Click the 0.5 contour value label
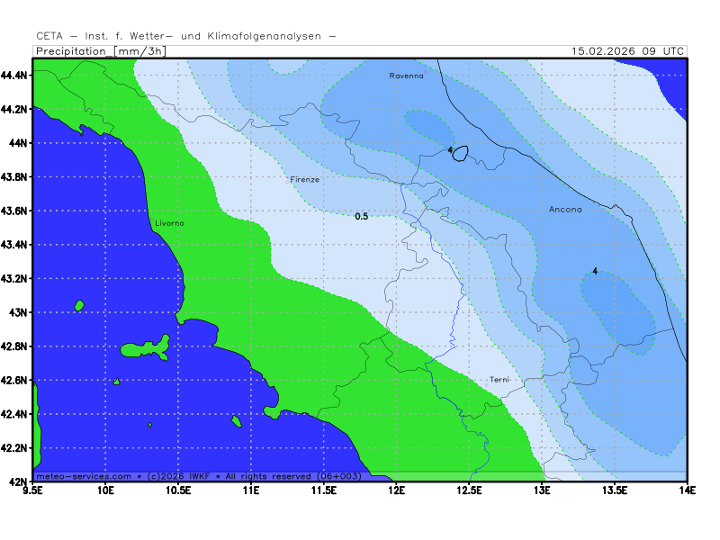Screen dimensions: 720x540 point(361,216)
